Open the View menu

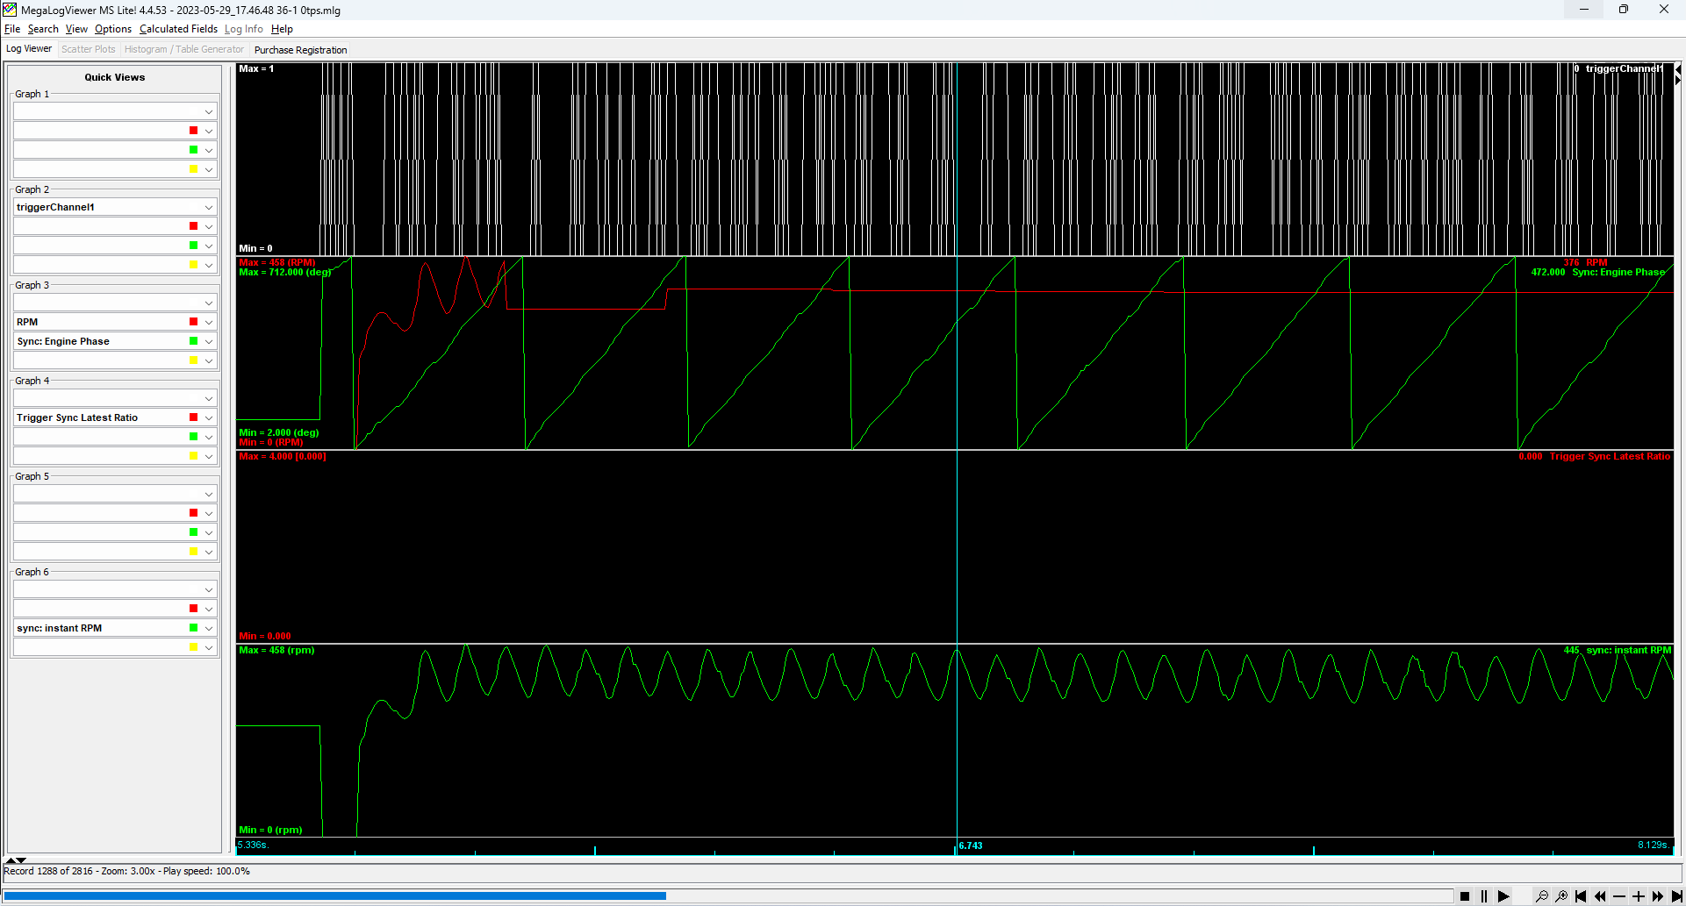(76, 29)
